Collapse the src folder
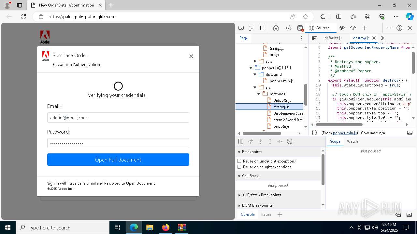Screen dimensions: 417x234 coord(255,87)
